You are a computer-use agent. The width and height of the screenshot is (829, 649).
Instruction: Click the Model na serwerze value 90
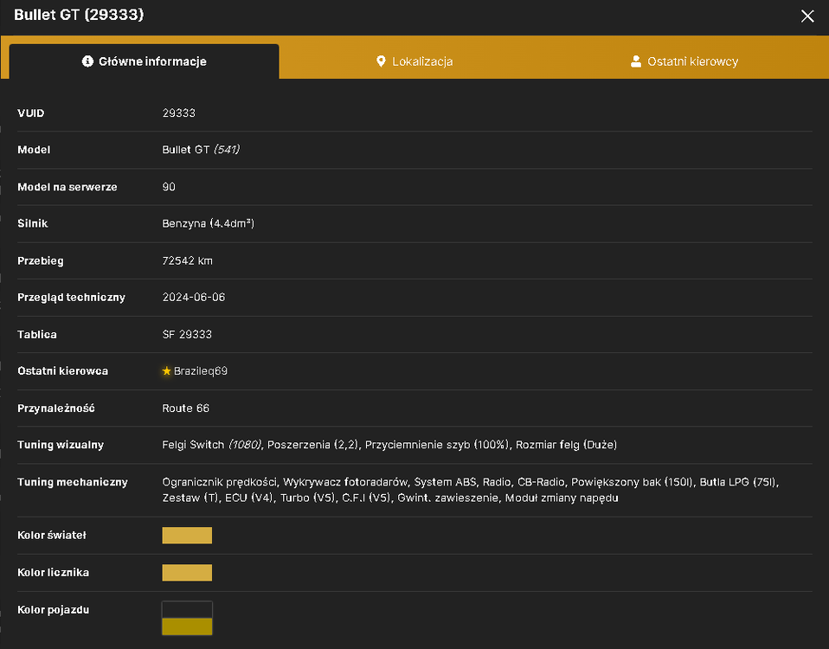tap(169, 187)
